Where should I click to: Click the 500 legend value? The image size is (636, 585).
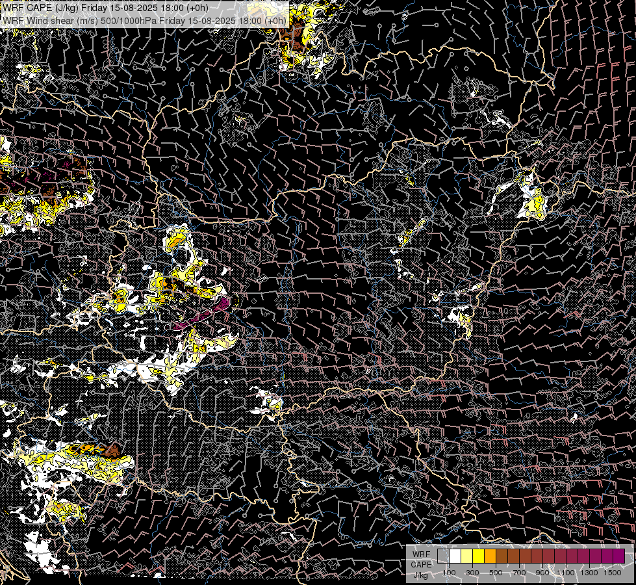(x=496, y=573)
